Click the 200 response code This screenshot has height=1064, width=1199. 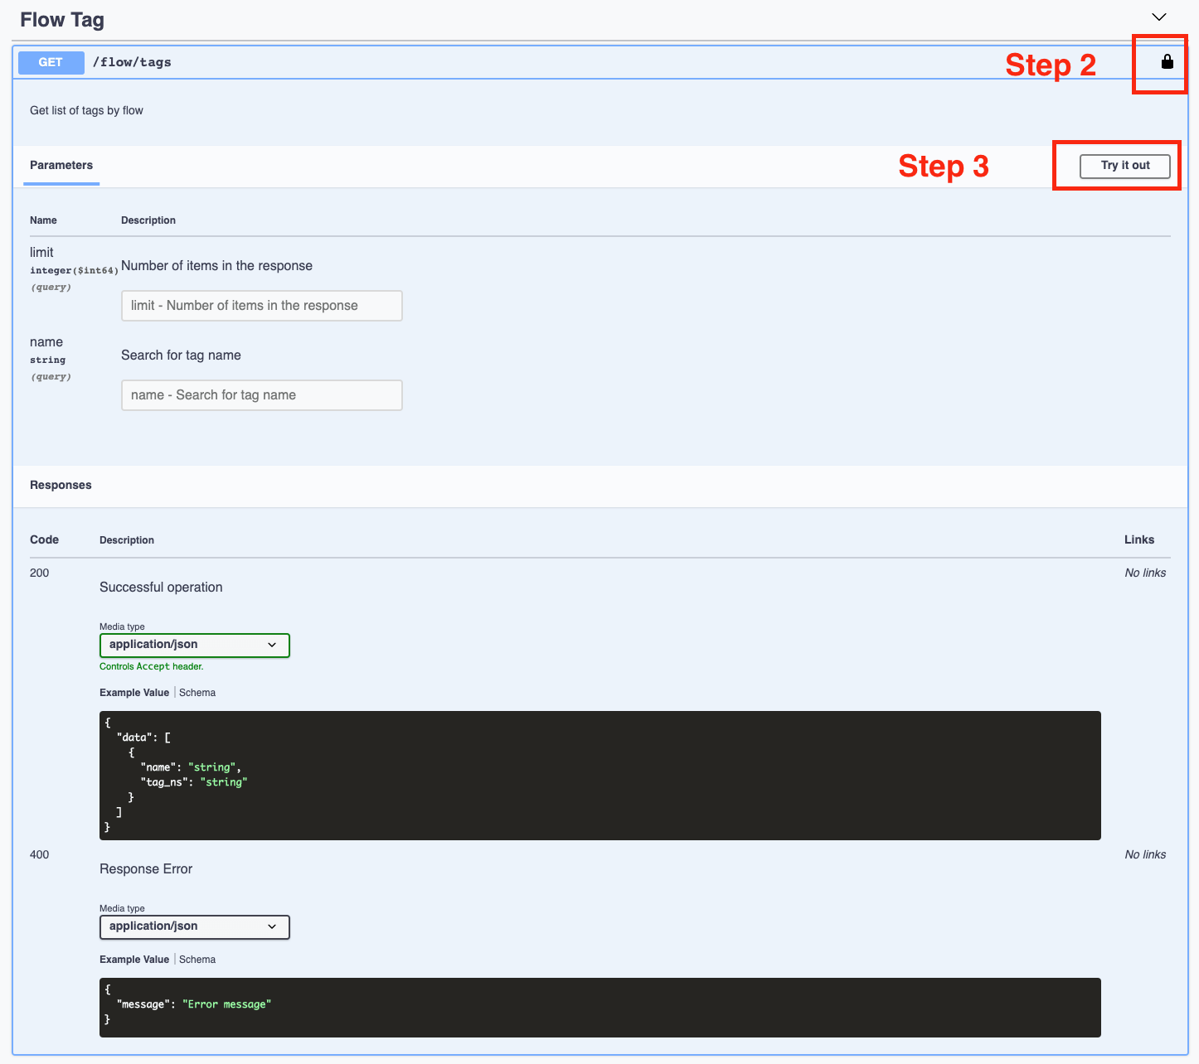(x=39, y=573)
